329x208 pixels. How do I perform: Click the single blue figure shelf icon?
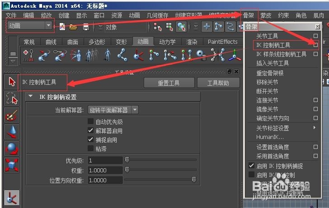[108, 55]
